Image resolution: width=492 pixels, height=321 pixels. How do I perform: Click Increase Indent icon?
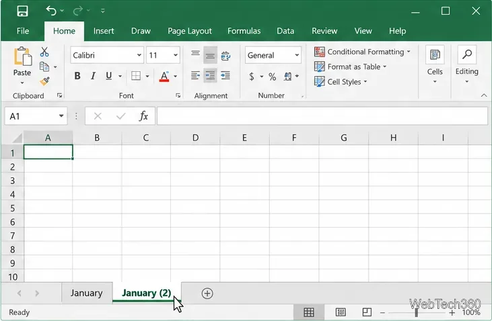point(225,75)
